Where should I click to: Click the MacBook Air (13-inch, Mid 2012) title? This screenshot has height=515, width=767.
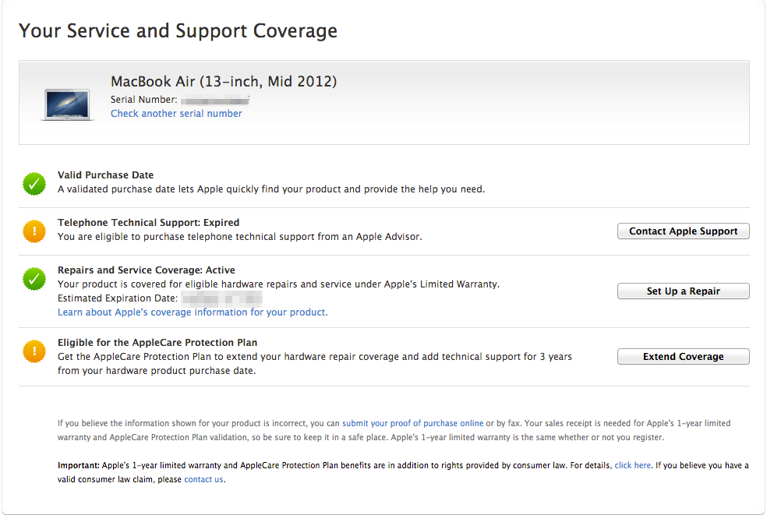tap(224, 82)
